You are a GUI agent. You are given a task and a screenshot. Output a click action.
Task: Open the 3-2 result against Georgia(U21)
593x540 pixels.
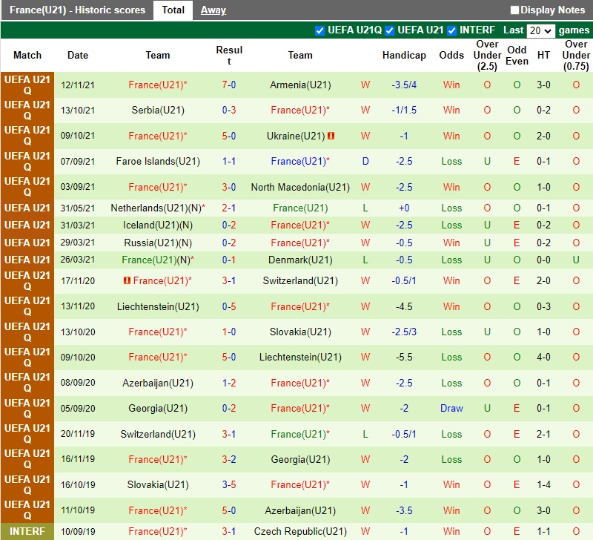coord(229,459)
